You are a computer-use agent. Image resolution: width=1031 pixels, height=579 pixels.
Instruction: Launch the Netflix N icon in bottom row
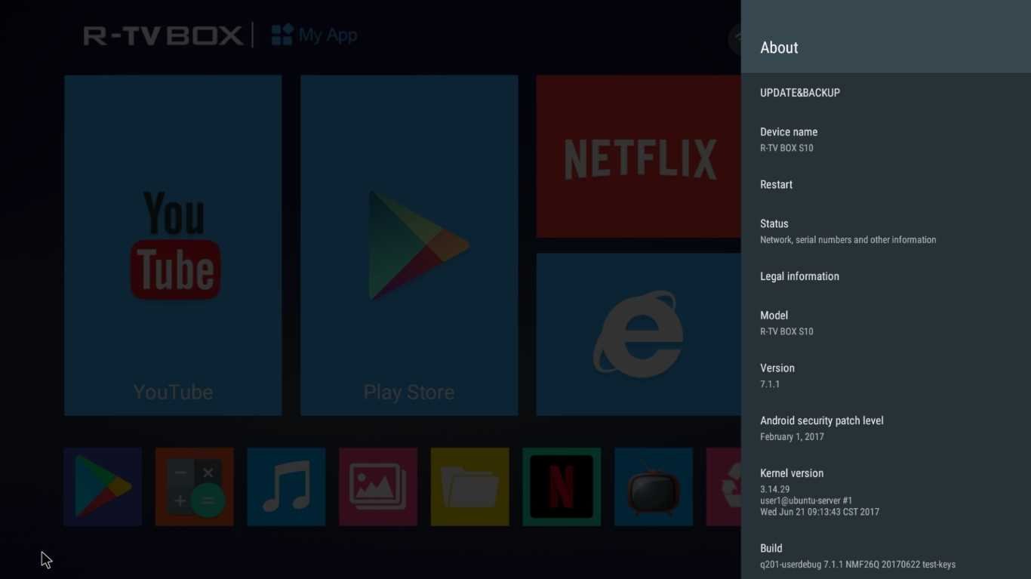tap(562, 487)
